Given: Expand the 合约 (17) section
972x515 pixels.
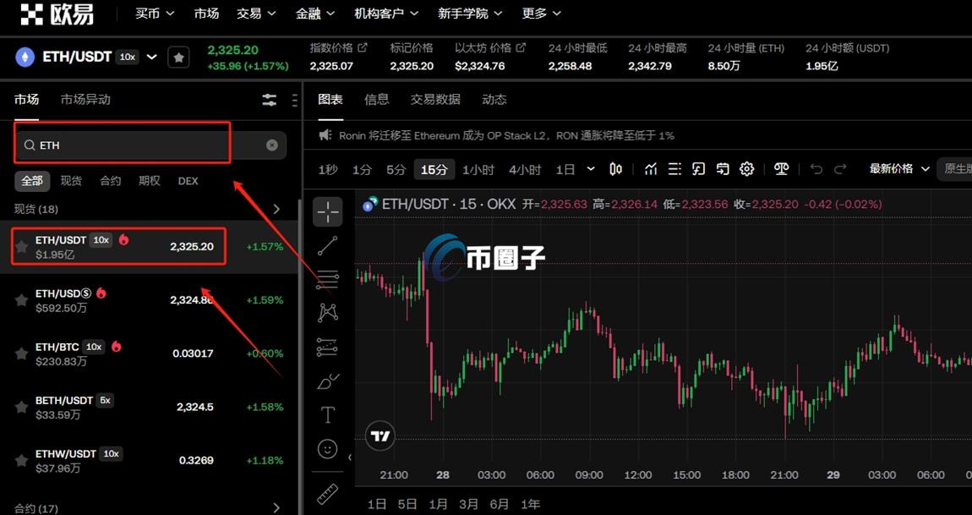Looking at the screenshot, I should coord(276,508).
